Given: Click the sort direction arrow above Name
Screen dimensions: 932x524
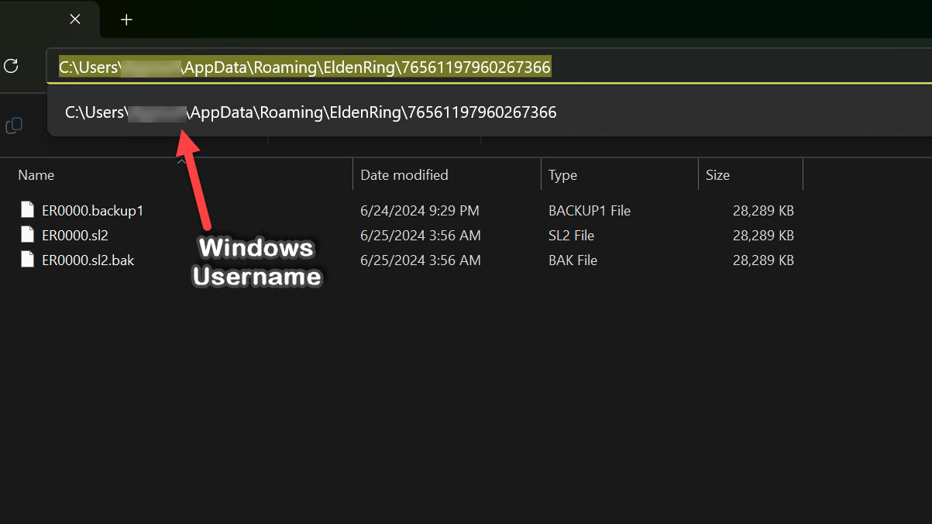Looking at the screenshot, I should point(181,161).
